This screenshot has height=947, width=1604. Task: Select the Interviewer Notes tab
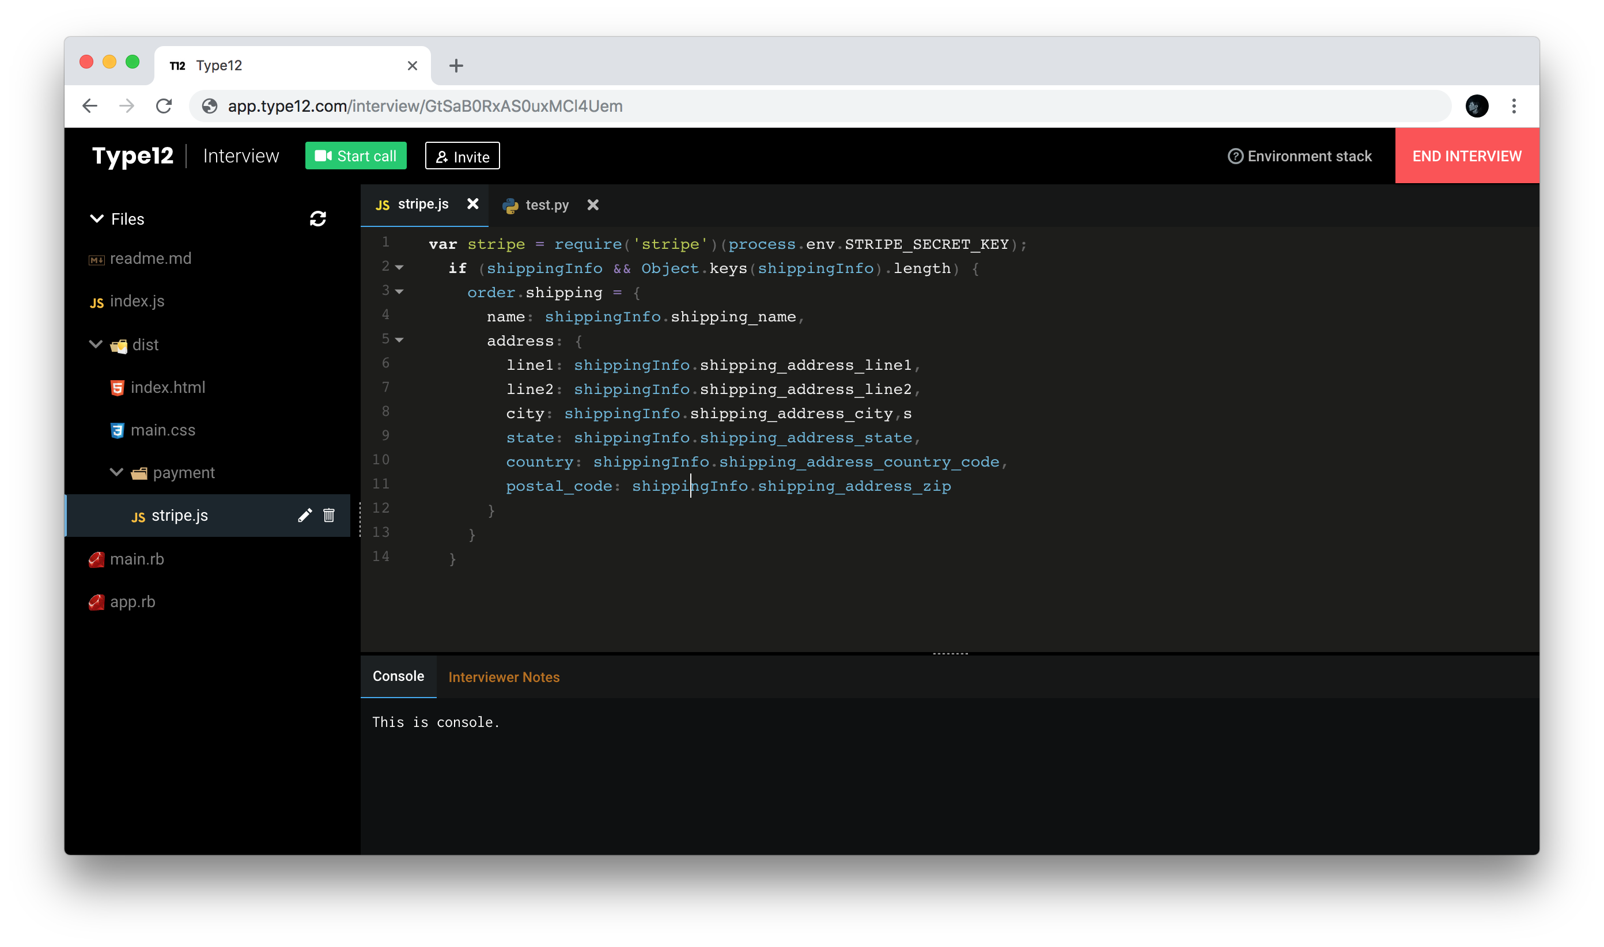[x=504, y=676]
